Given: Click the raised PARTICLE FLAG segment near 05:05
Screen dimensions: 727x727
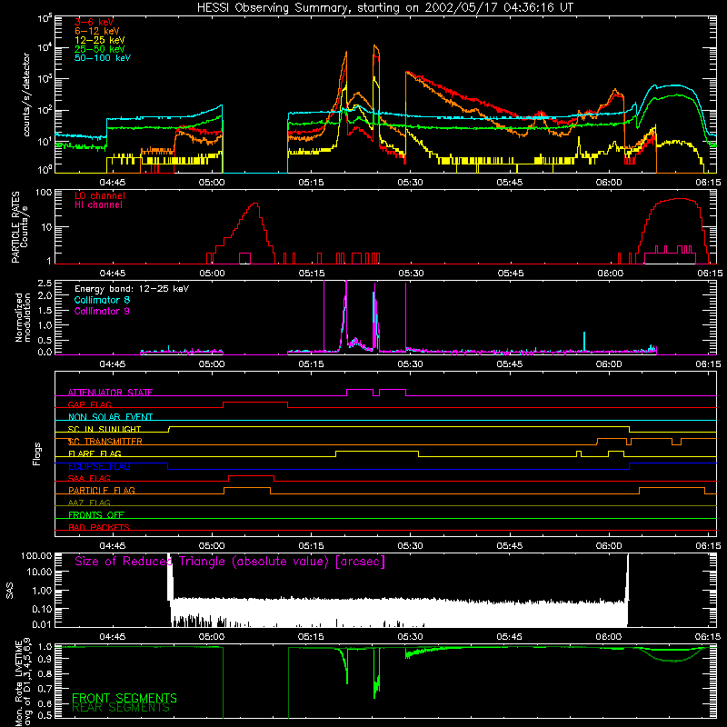Looking at the screenshot, I should (x=247, y=488).
